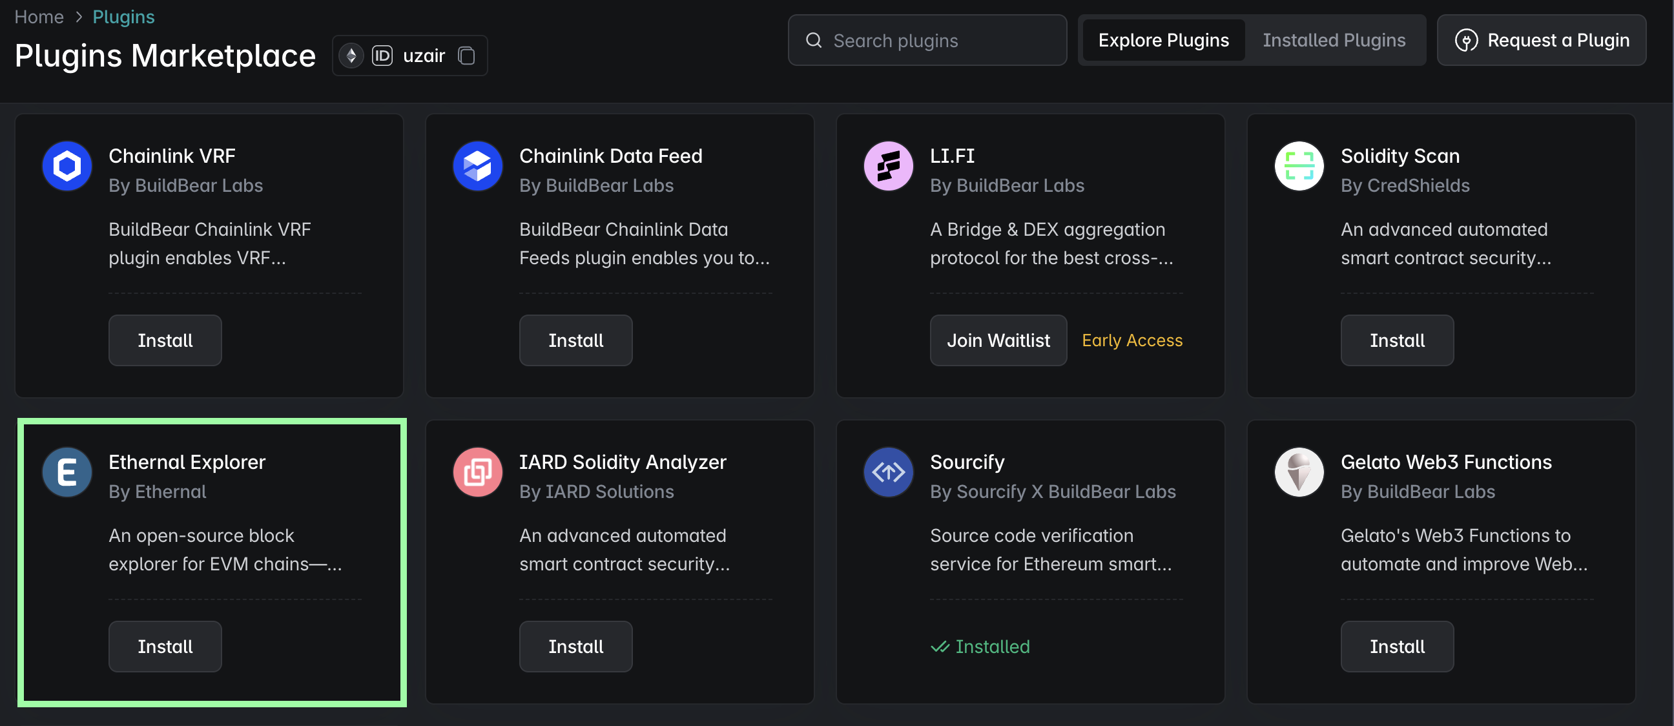The image size is (1674, 726).
Task: Click the Chainlink VRF hexagon logo
Action: [x=67, y=167]
